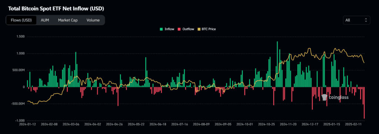Open the Market Cap tab
The image size is (379, 134).
pos(68,20)
